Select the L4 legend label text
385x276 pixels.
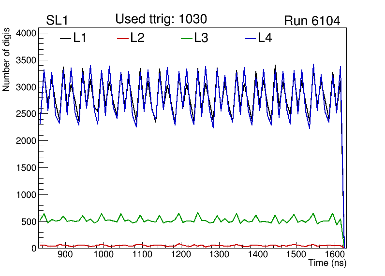[265, 38]
